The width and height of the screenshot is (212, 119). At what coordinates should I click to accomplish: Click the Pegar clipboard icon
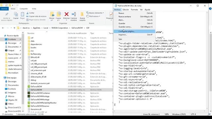(x=23, y=14)
